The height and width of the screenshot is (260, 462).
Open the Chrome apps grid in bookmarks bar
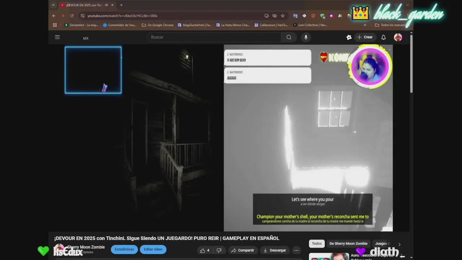click(55, 25)
